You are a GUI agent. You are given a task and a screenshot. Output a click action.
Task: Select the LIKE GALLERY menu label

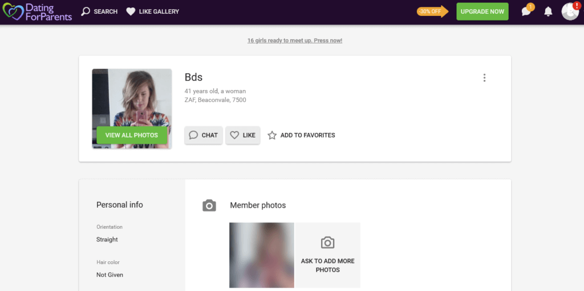(159, 11)
